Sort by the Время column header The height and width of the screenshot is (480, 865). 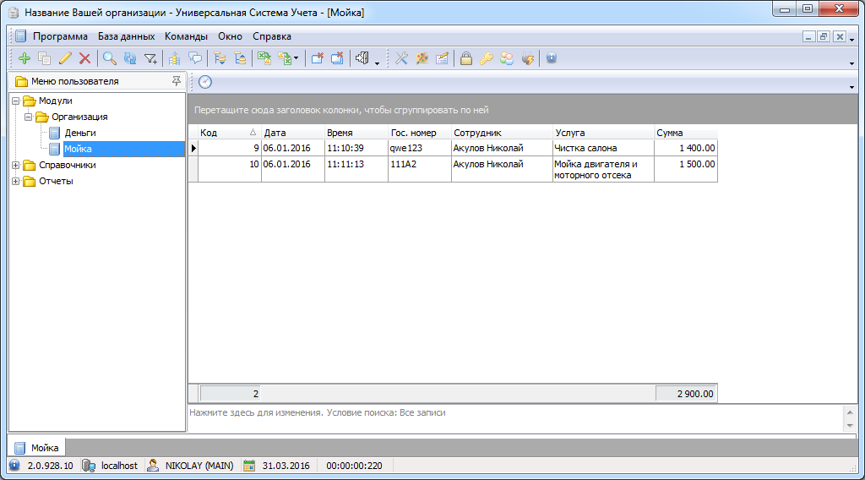pos(356,133)
